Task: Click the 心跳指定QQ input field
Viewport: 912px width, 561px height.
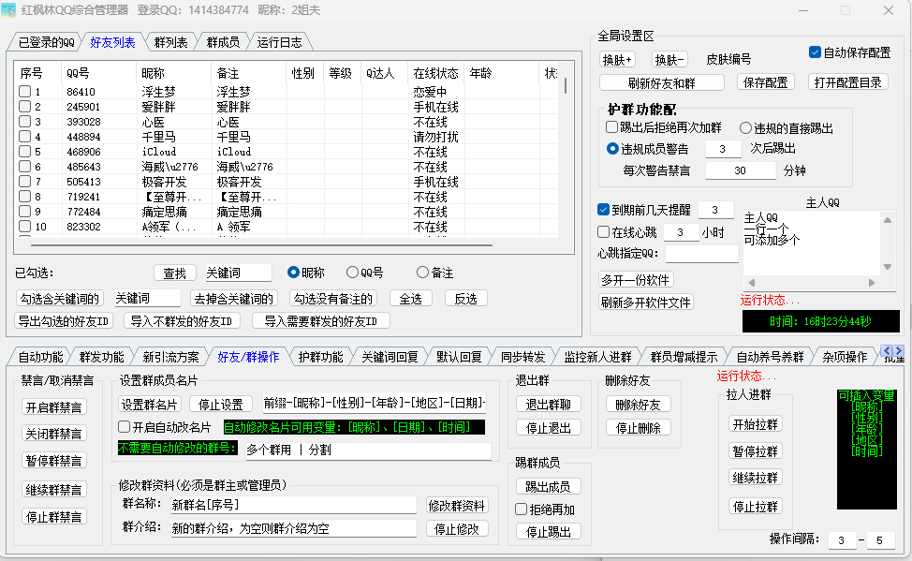Action: pos(701,253)
